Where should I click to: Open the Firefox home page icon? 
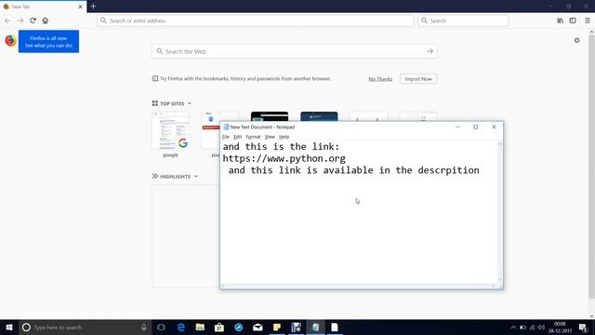point(46,20)
